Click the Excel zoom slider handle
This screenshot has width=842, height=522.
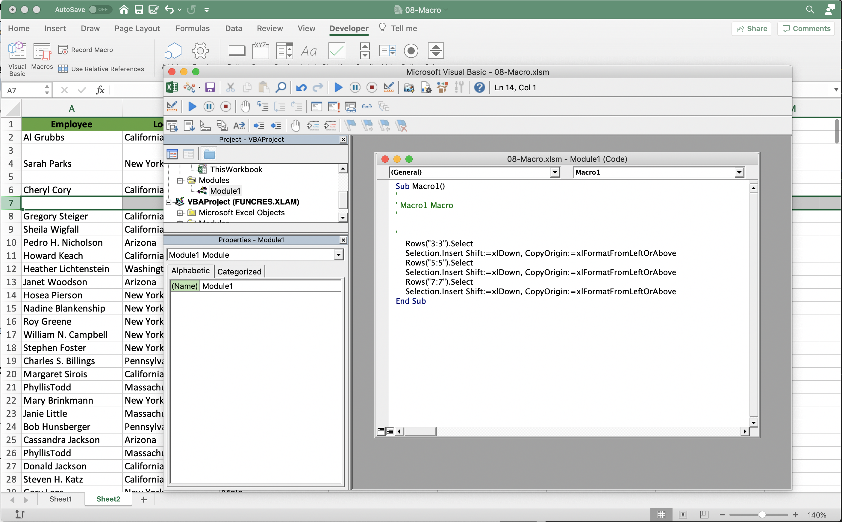pos(762,515)
